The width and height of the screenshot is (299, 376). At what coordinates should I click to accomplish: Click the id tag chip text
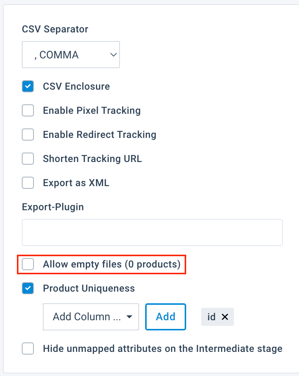[x=211, y=317]
